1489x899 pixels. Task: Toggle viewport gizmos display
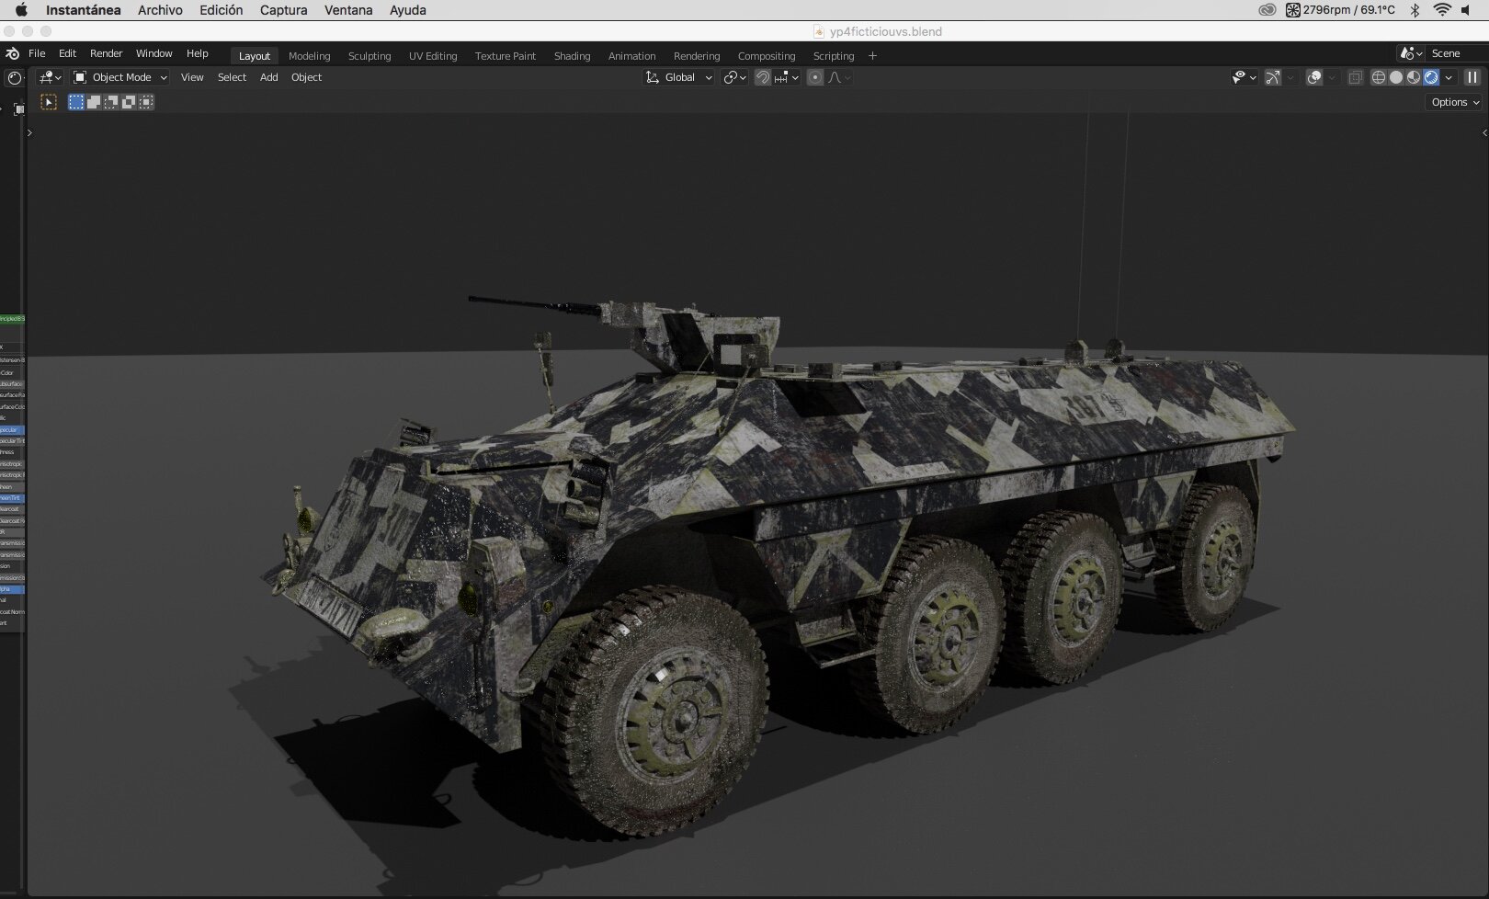(1273, 77)
